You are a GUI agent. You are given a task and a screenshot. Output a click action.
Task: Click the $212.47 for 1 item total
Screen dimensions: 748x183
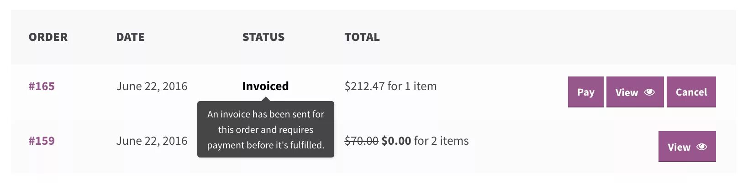point(390,86)
